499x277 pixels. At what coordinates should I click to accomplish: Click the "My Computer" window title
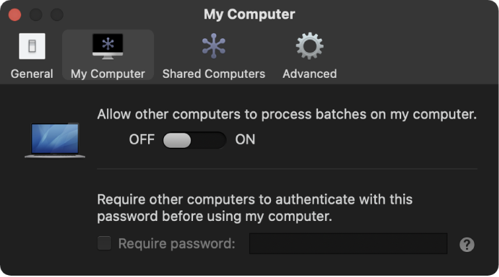[x=249, y=14]
